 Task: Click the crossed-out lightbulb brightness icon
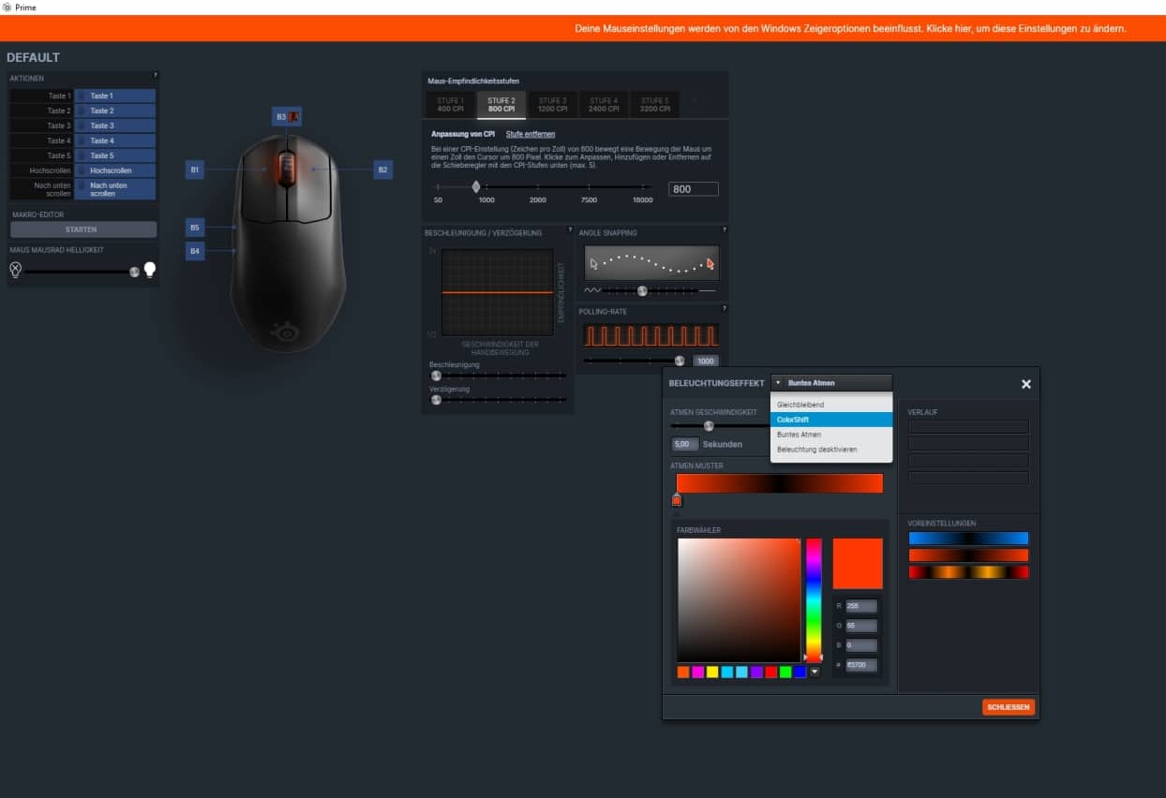click(x=15, y=271)
